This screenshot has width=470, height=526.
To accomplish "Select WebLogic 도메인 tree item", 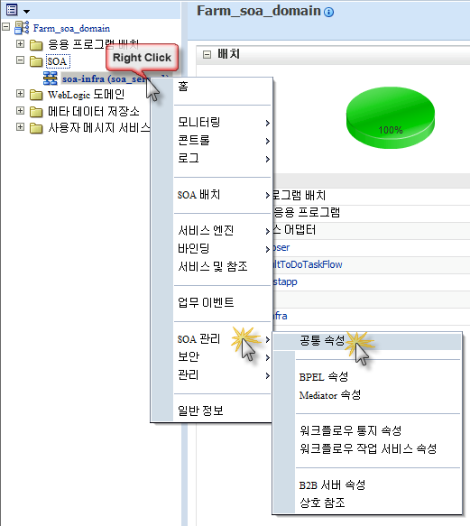I will pyautogui.click(x=86, y=95).
